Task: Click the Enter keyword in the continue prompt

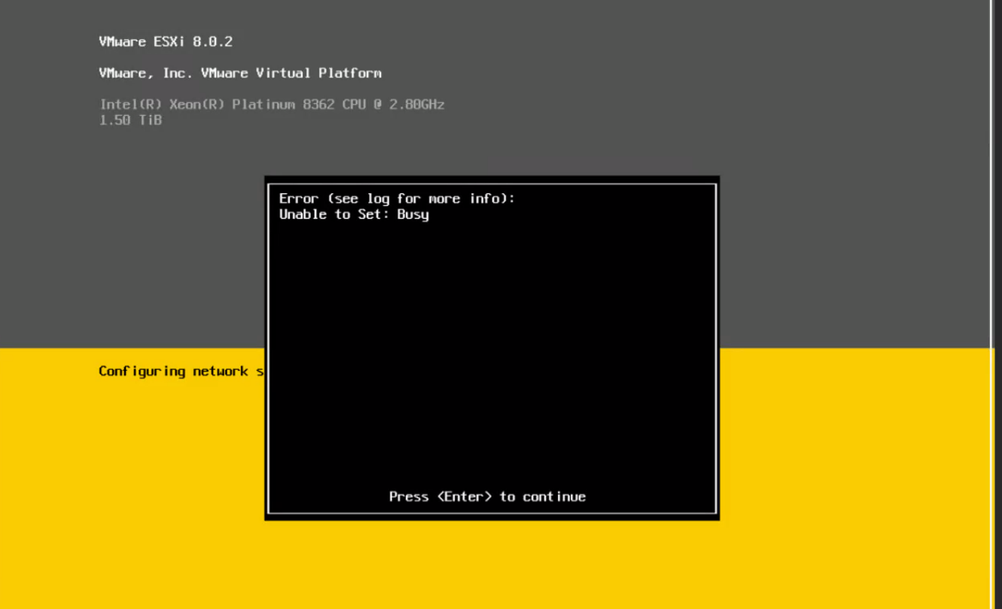Action: (x=463, y=496)
